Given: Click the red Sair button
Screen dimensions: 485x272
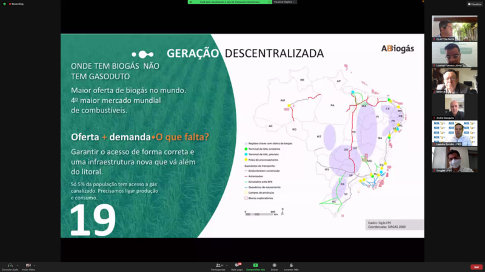Looking at the screenshot, I should click(476, 267).
